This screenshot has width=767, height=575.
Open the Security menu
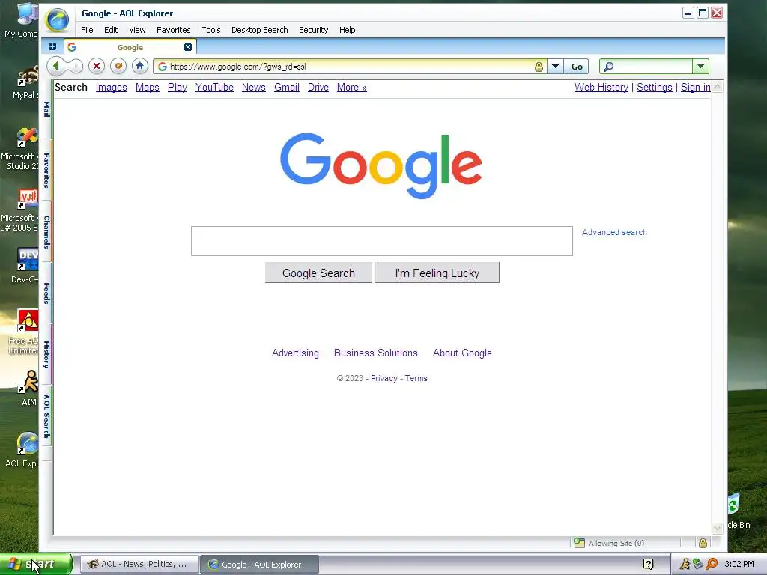click(314, 30)
